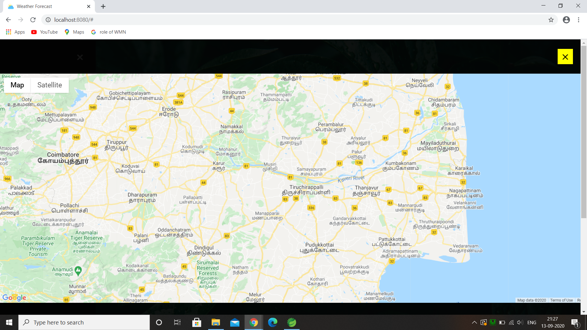Open YouTube from the bookmarks bar
This screenshot has height=330, width=587.
tap(44, 32)
